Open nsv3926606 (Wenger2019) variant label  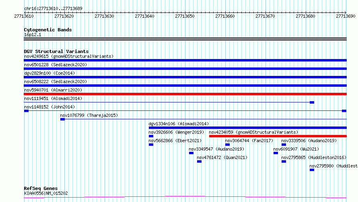pyautogui.click(x=176, y=132)
